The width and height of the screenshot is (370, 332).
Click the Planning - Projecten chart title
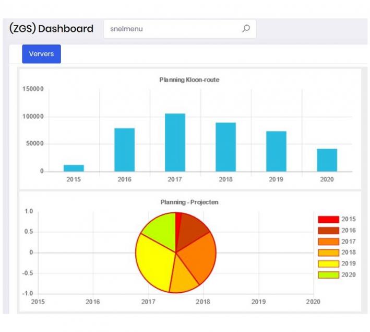coord(189,202)
